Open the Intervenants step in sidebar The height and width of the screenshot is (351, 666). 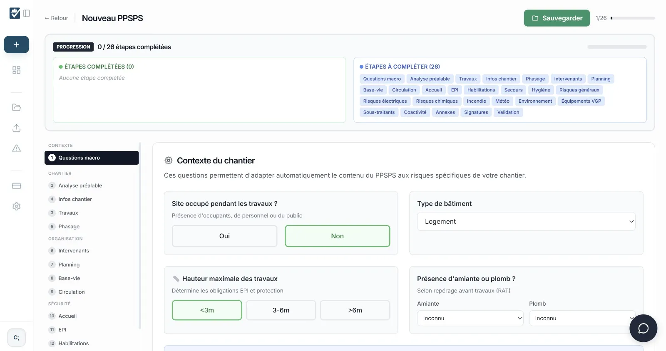coord(74,251)
